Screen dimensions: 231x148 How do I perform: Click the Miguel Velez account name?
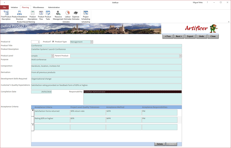(198, 3)
